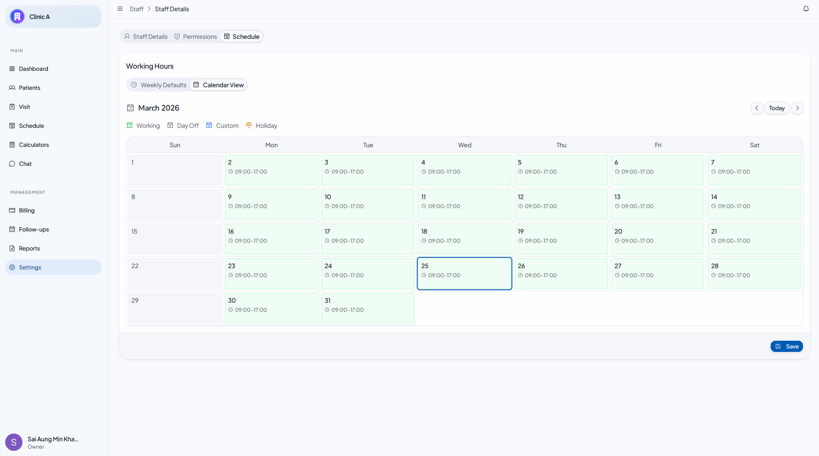Select Monday March 2 cell
Screen dimensions: 819x456
pyautogui.click(x=271, y=170)
